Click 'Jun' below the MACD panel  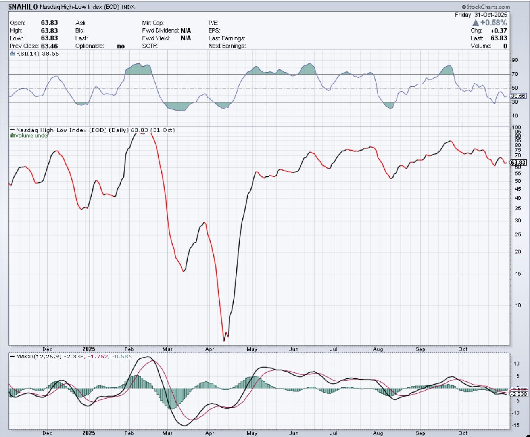pyautogui.click(x=294, y=433)
